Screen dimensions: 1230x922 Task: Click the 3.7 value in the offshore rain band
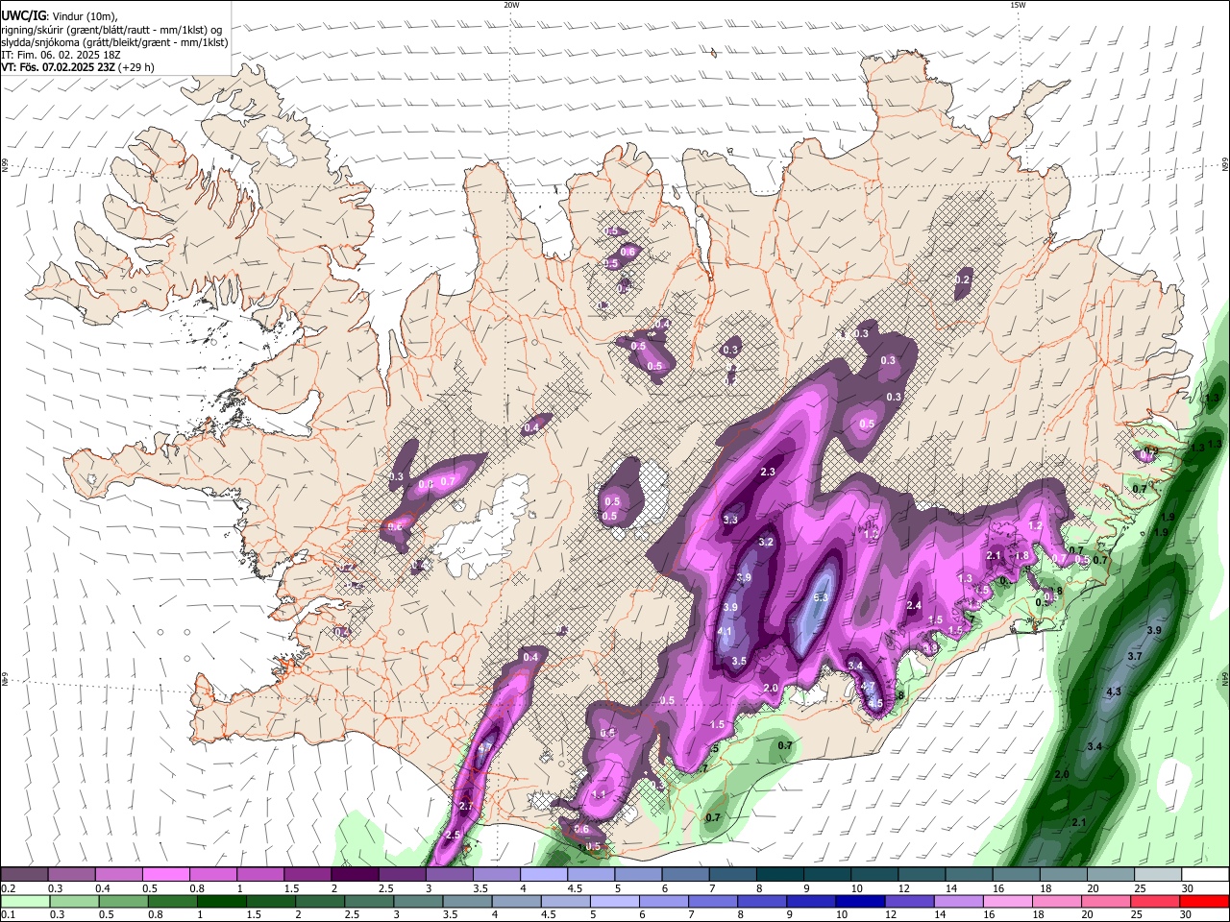[x=1134, y=656]
